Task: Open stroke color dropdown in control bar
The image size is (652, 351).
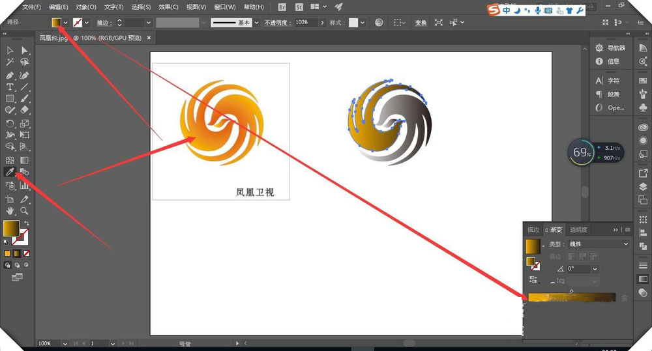Action: (87, 23)
